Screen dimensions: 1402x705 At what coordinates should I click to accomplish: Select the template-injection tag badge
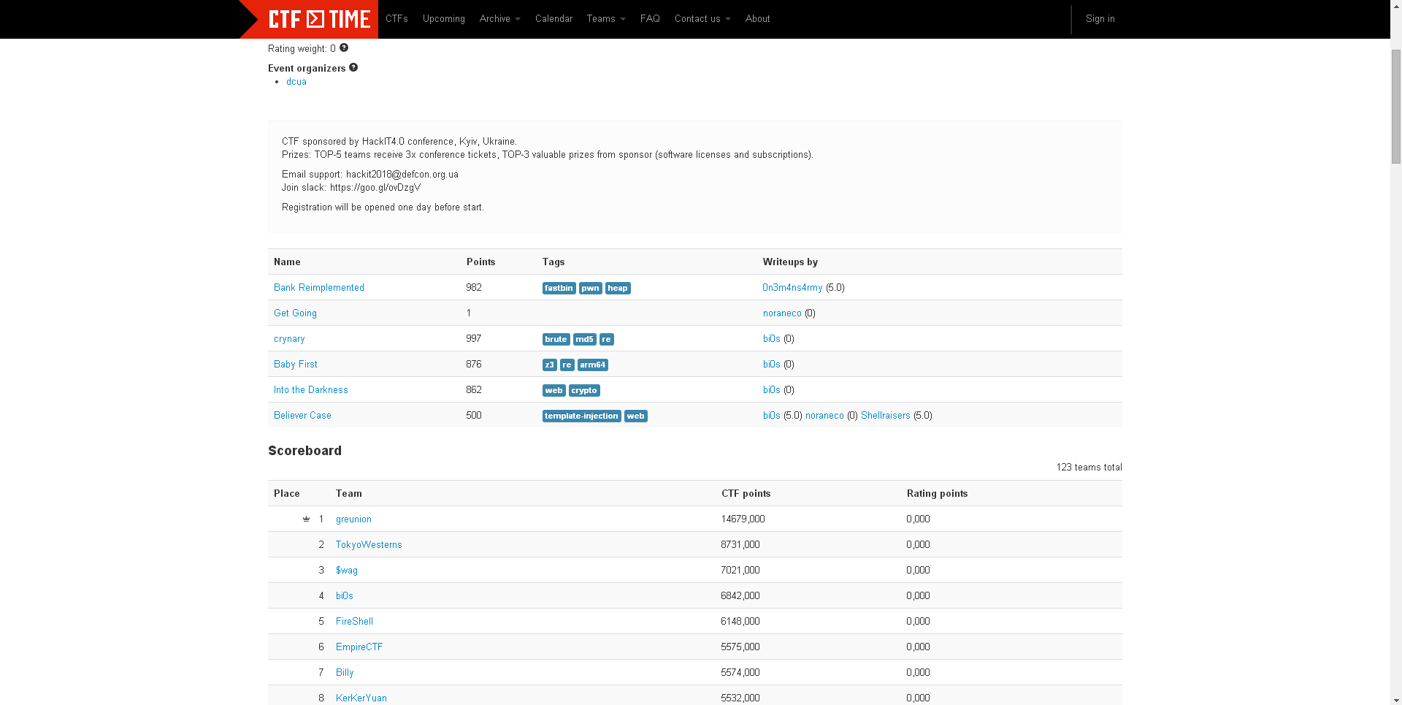581,416
